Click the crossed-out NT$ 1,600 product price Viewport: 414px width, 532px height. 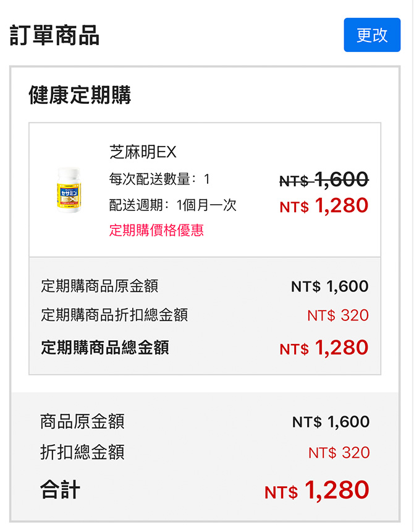324,180
